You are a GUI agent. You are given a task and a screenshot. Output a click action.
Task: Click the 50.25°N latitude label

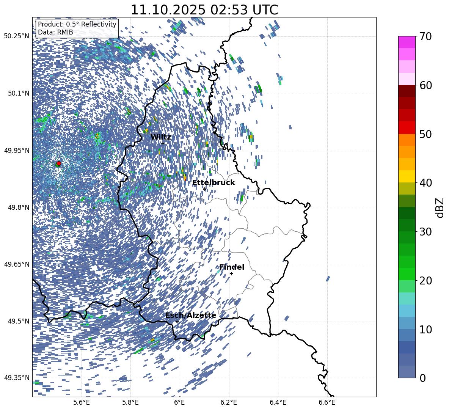[x=17, y=36]
